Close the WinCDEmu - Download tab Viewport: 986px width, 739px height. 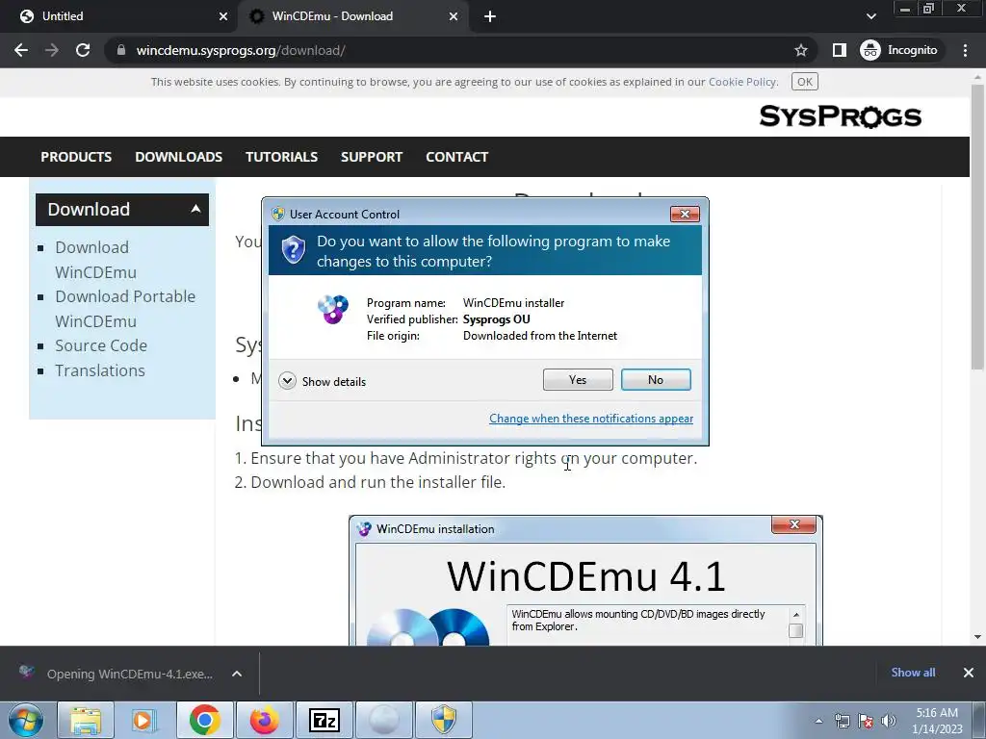pyautogui.click(x=454, y=16)
